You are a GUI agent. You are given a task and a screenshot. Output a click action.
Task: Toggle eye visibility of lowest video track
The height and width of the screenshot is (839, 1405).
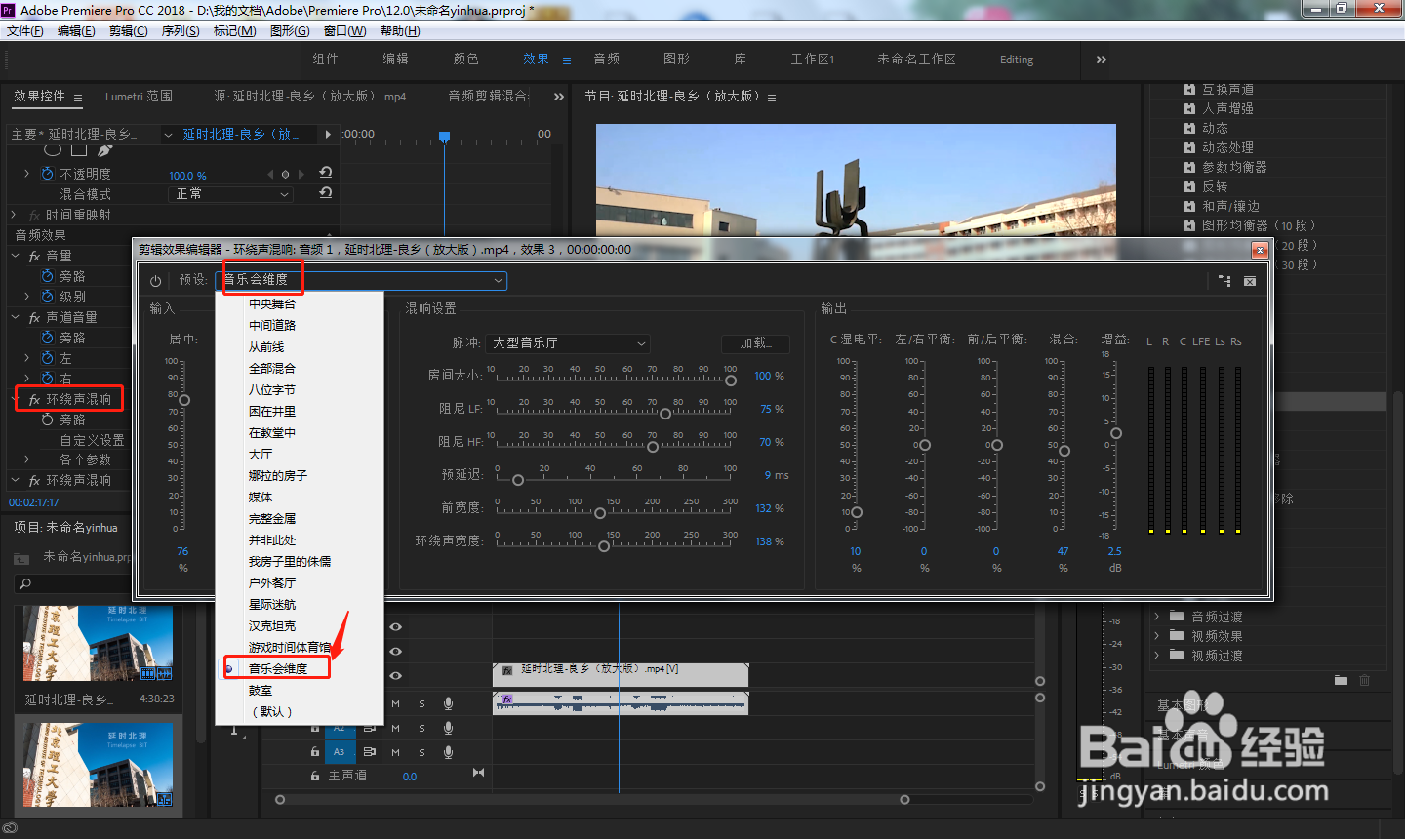396,676
